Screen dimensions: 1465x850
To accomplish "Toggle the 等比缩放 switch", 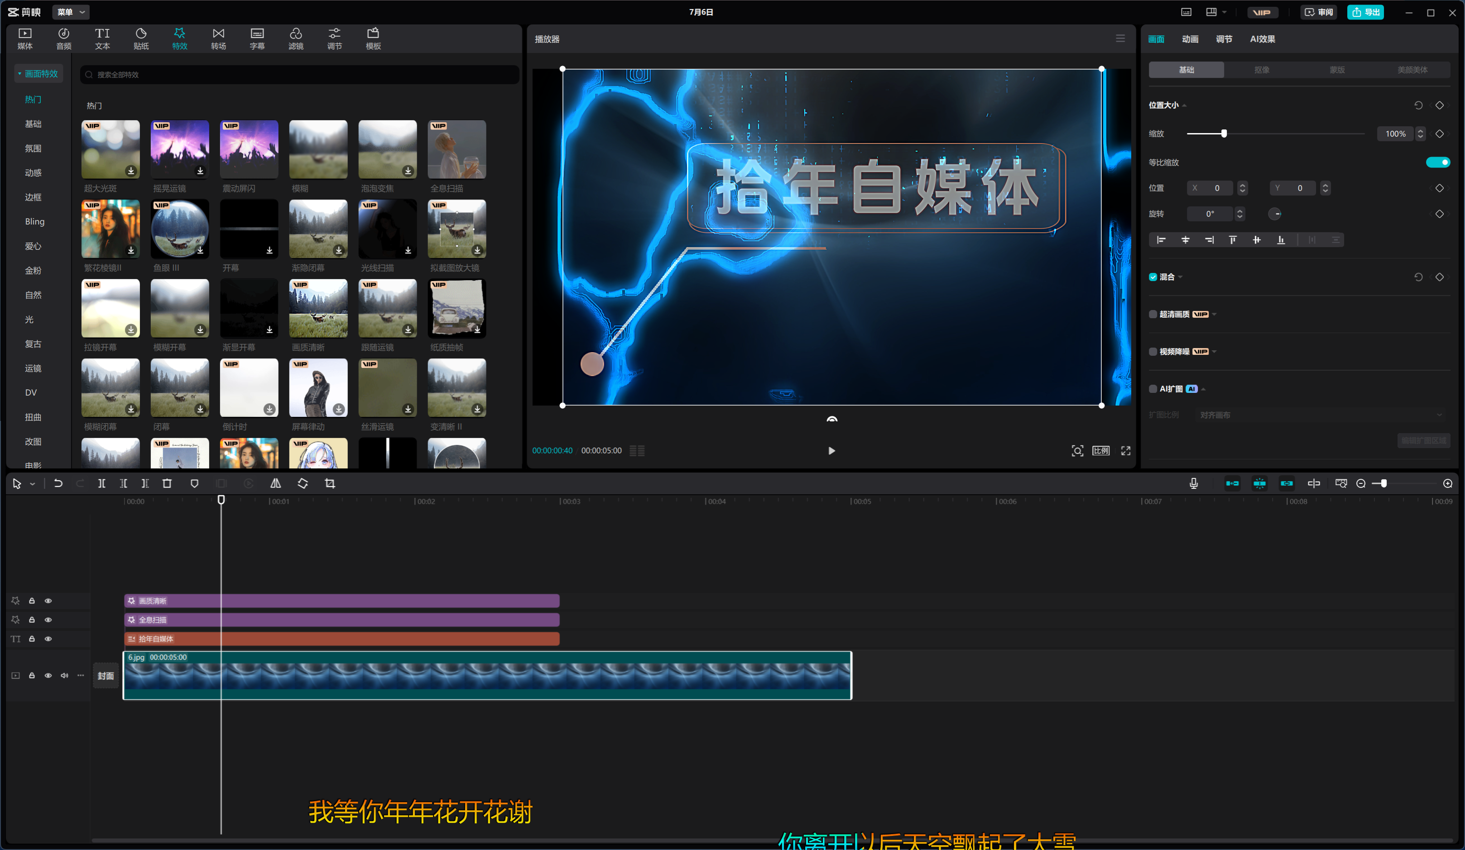I will pos(1438,162).
